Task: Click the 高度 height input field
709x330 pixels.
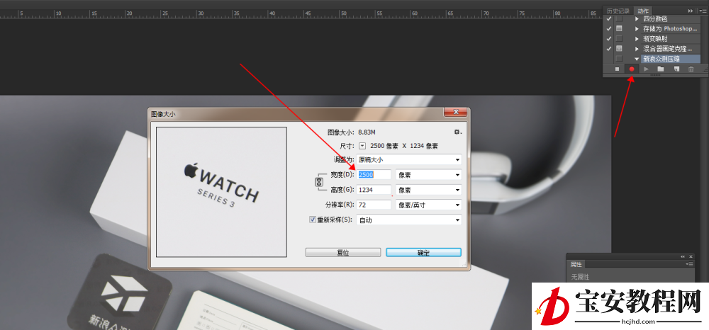Action: (x=374, y=190)
